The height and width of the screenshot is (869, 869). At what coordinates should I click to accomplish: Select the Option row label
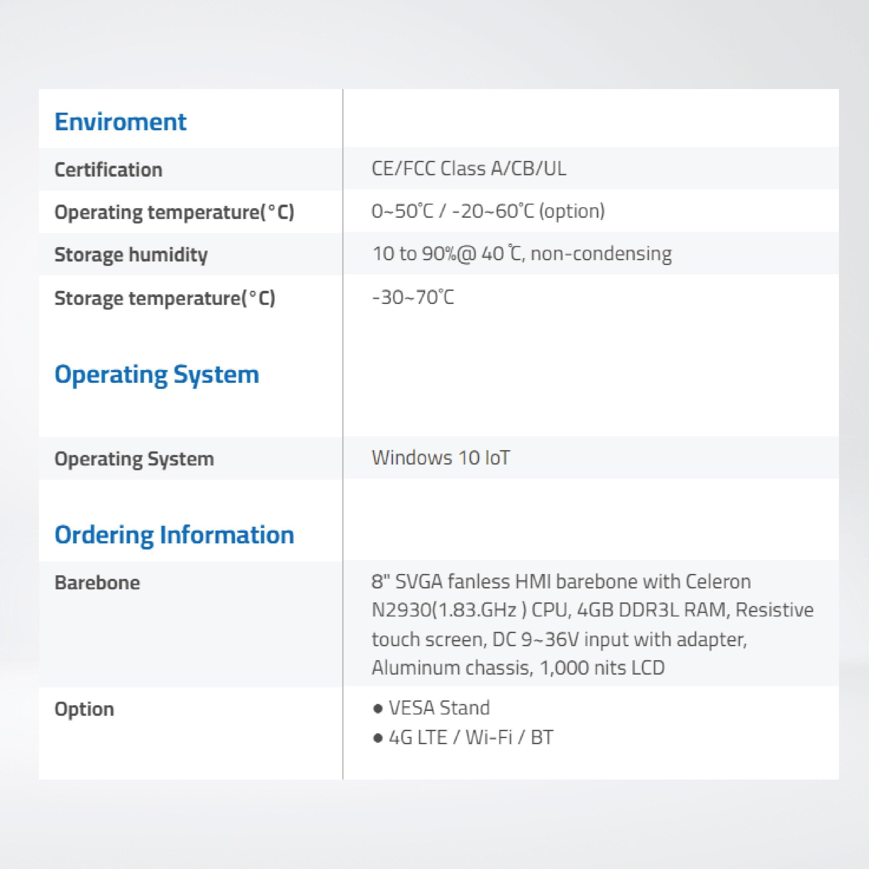point(84,709)
